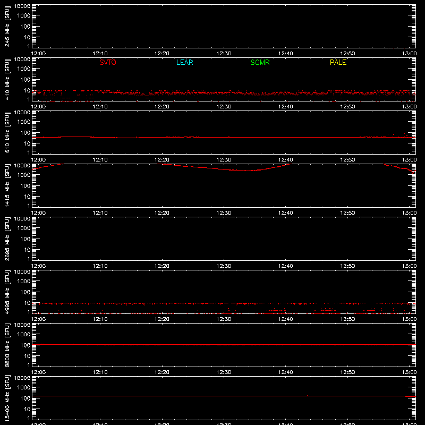
Task: Click the 4995 MHz [SFU] axis label
Action: point(7,292)
